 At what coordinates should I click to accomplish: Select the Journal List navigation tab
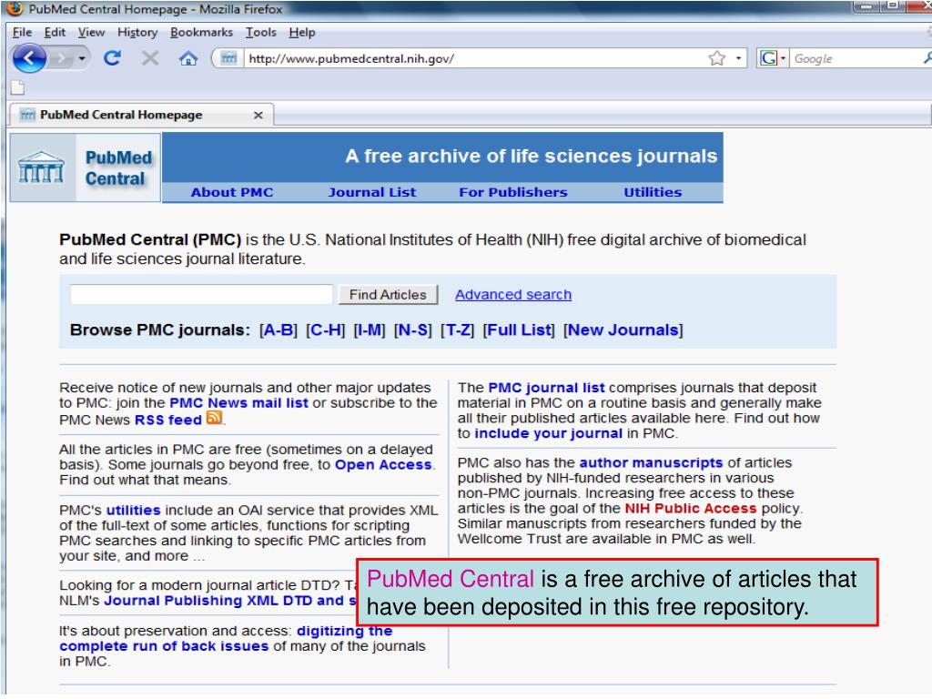(371, 192)
